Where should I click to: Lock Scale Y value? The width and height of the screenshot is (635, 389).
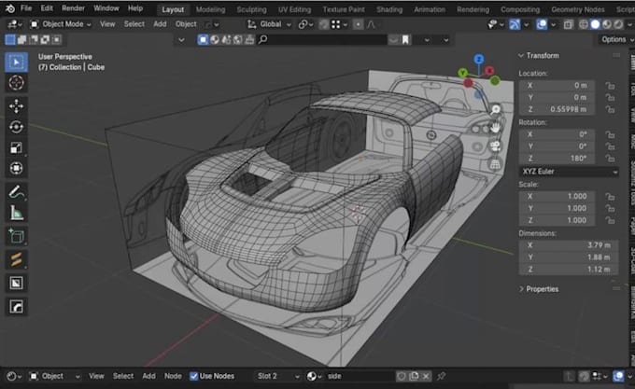point(610,209)
